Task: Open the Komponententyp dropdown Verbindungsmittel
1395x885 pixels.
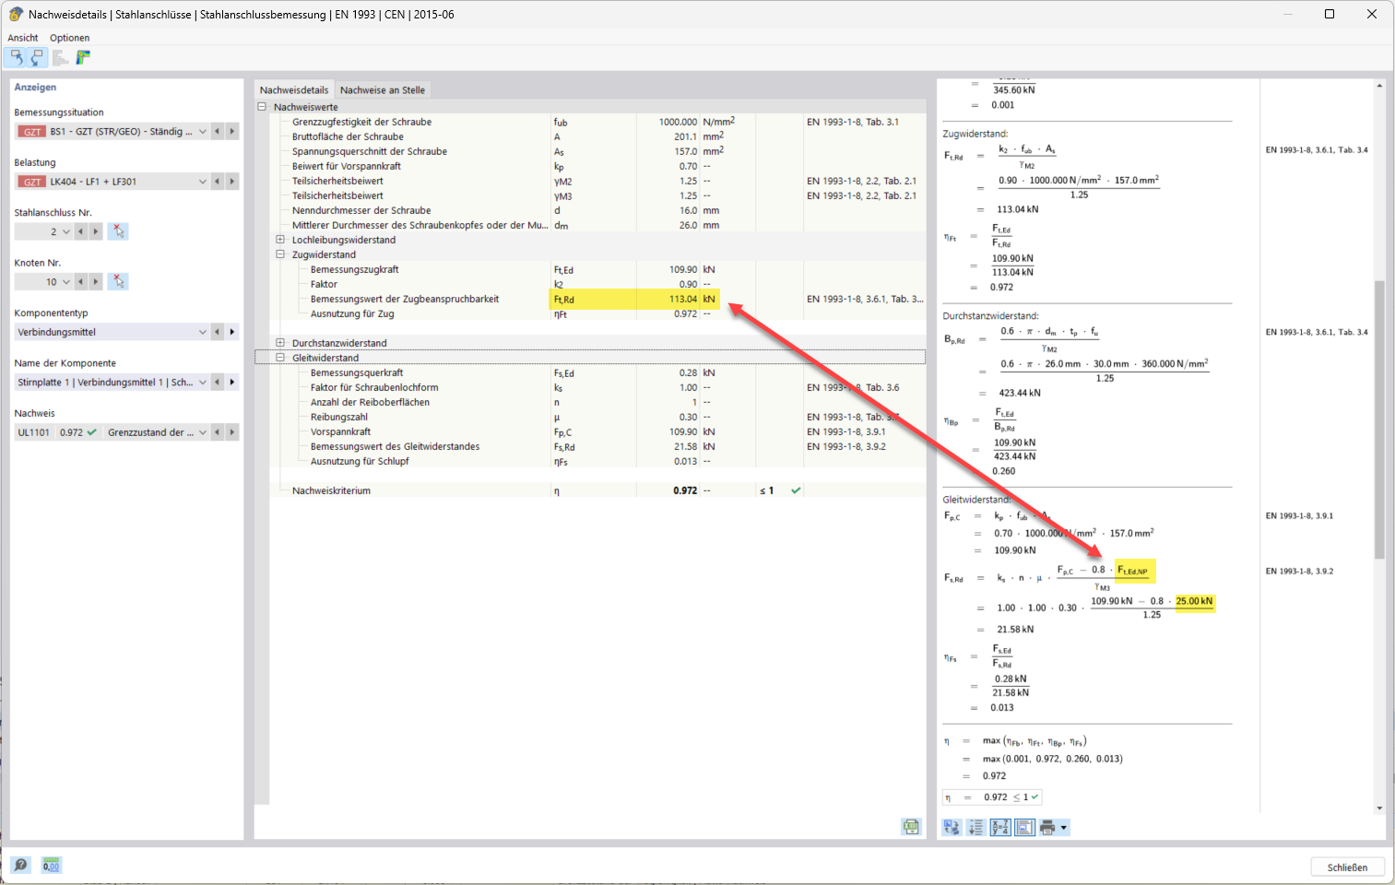Action: (x=202, y=331)
